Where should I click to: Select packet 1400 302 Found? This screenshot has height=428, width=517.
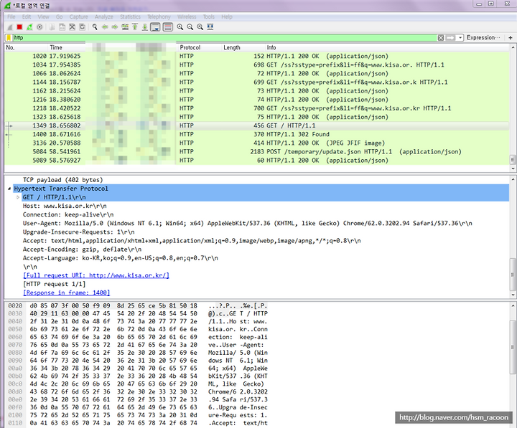[x=256, y=134]
